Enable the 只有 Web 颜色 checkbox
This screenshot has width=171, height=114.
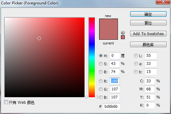click(x=6, y=102)
